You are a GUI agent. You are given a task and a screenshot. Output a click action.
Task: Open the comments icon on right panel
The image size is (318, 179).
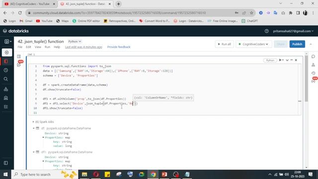click(x=313, y=57)
